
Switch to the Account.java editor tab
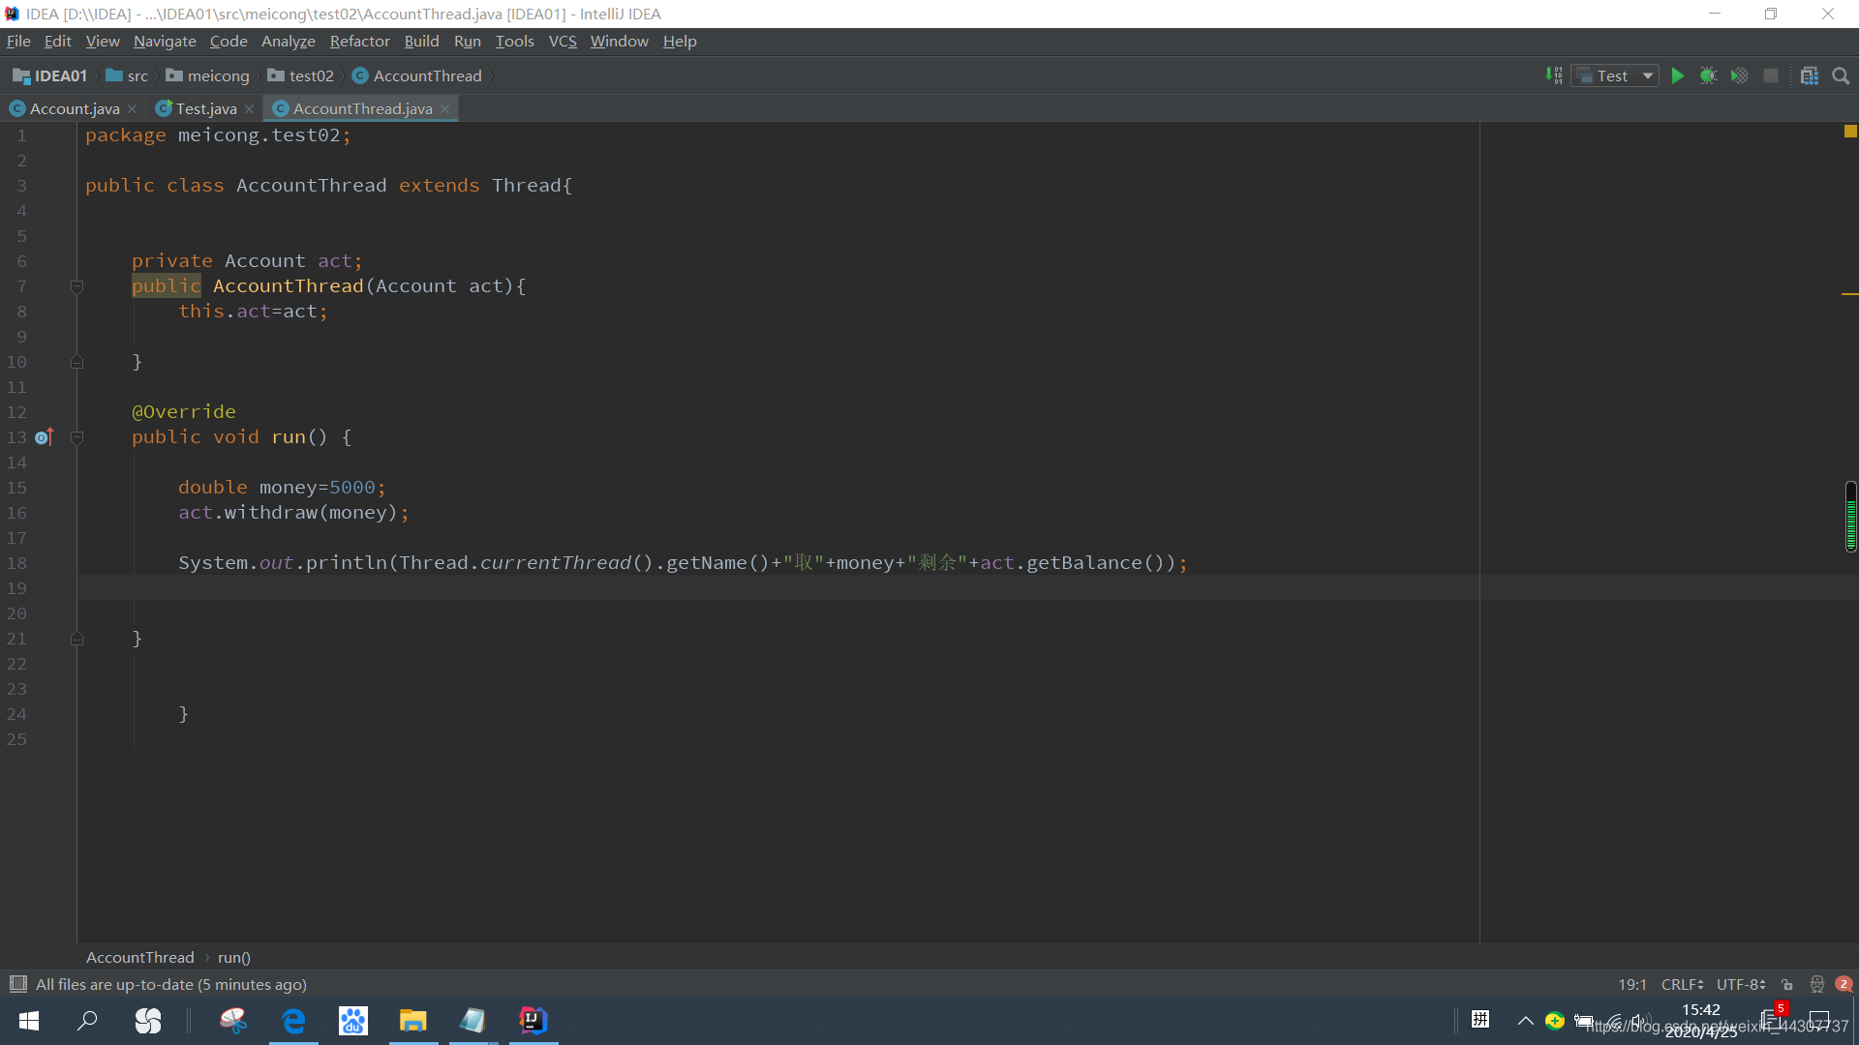click(x=75, y=108)
